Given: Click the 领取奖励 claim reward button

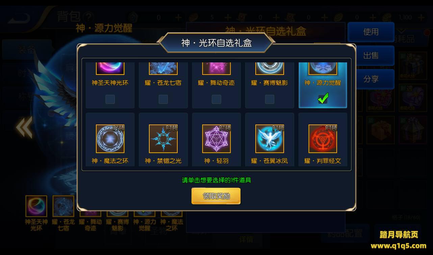Looking at the screenshot, I should point(216,196).
